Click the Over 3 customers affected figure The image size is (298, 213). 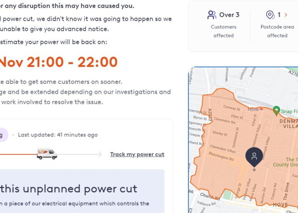click(x=229, y=15)
